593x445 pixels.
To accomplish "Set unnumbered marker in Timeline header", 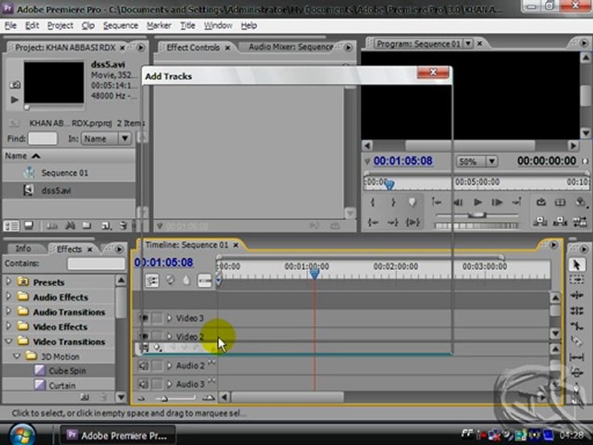I will [x=187, y=281].
